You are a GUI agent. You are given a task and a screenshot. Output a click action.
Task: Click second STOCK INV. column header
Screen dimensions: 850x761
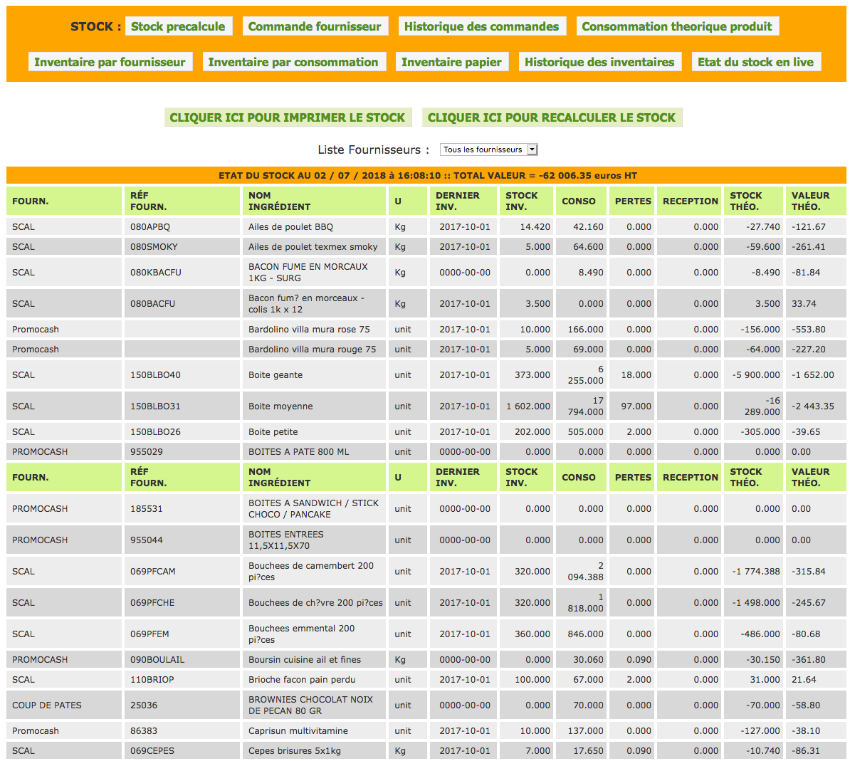coord(526,478)
